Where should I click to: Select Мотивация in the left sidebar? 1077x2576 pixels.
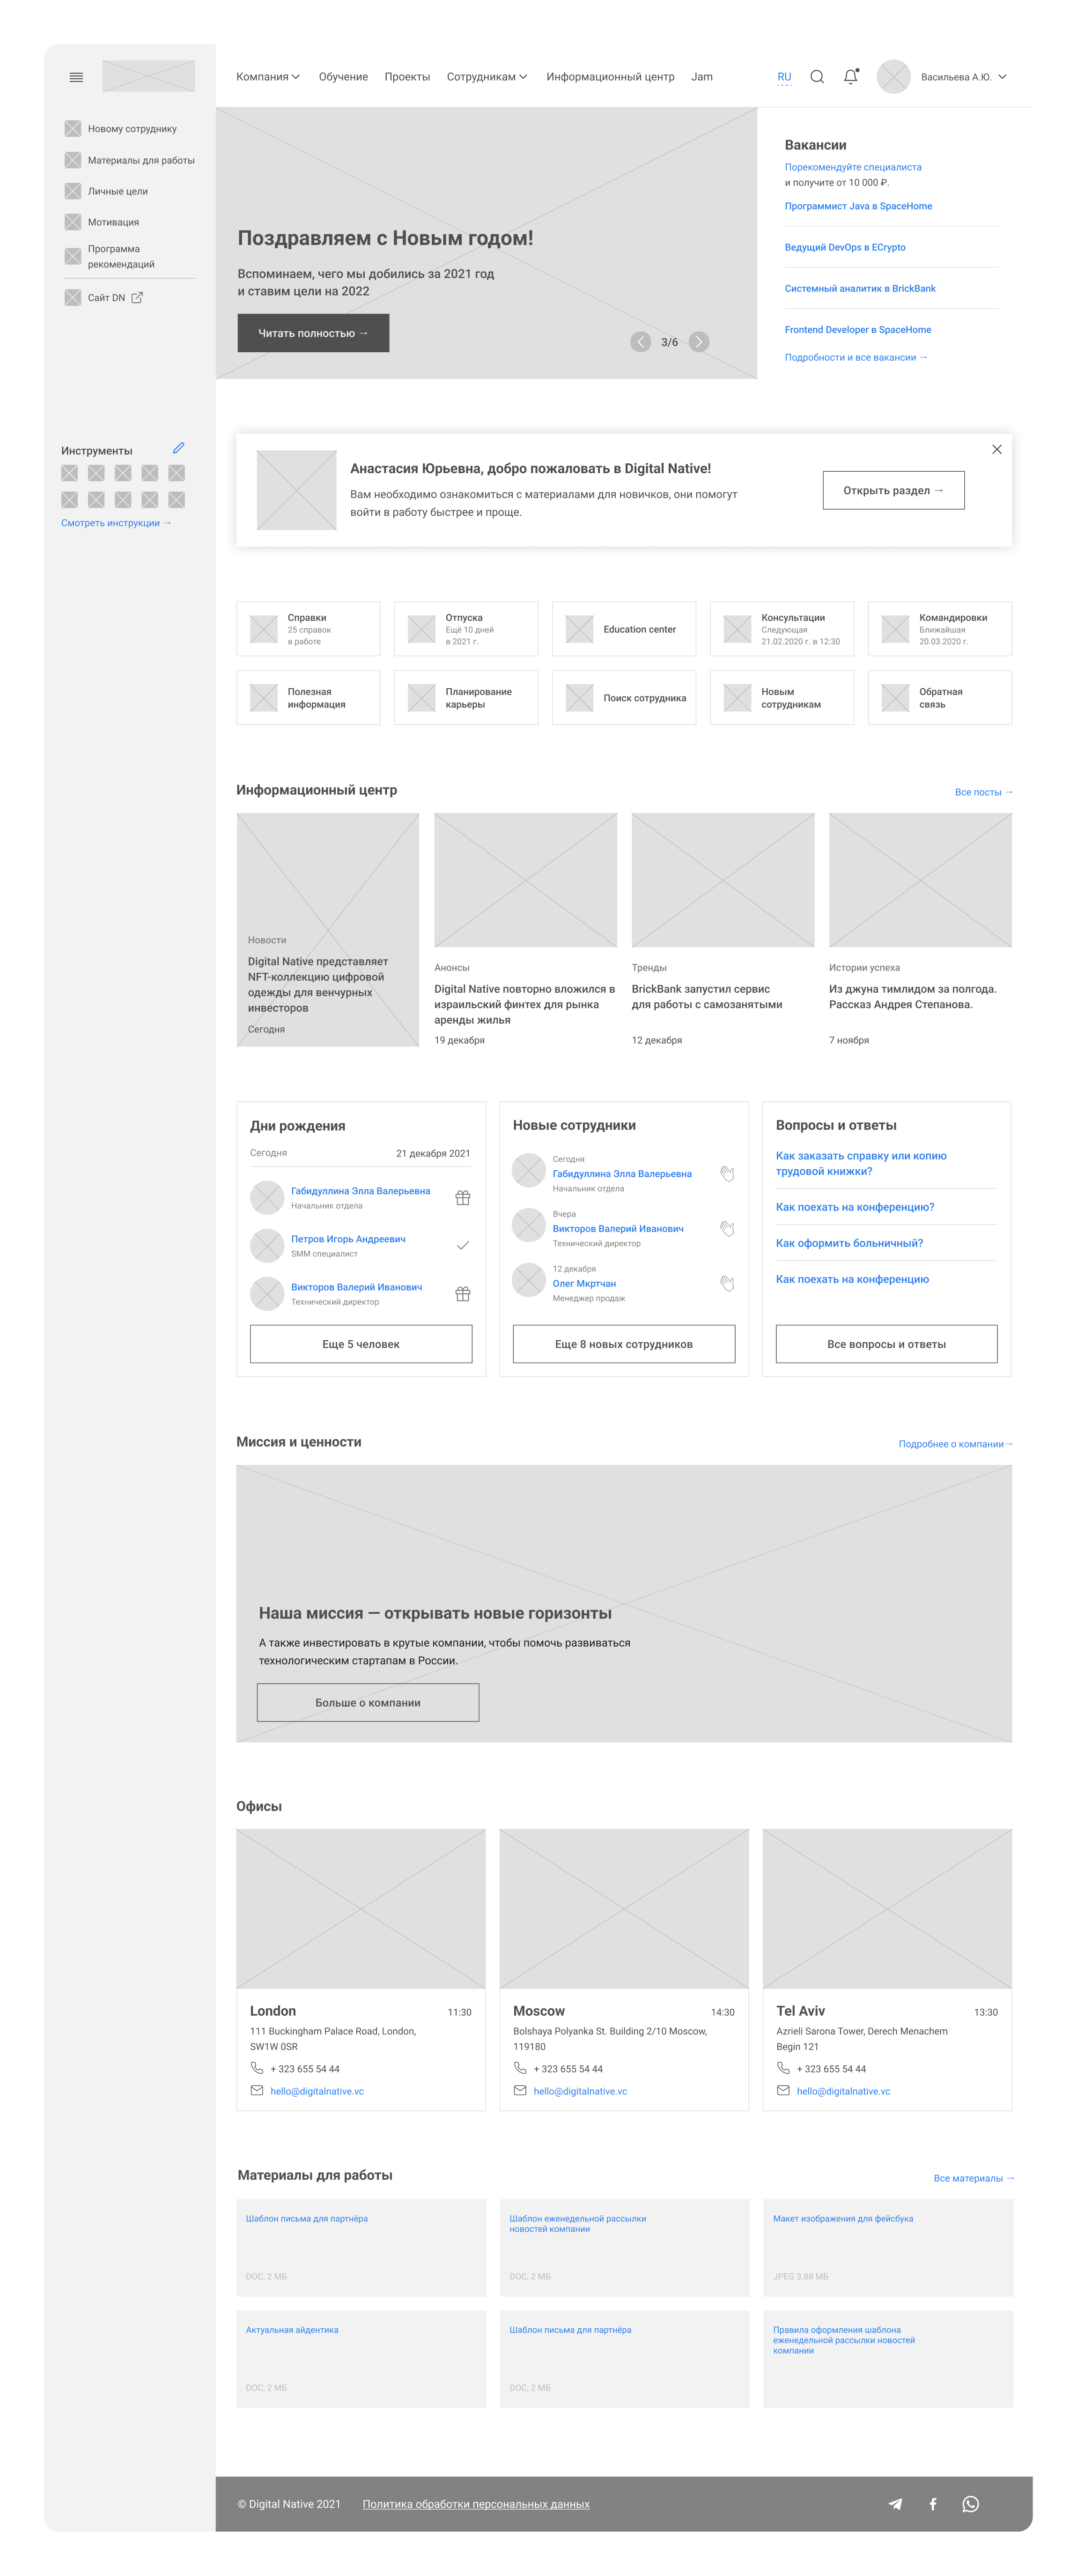tap(113, 222)
